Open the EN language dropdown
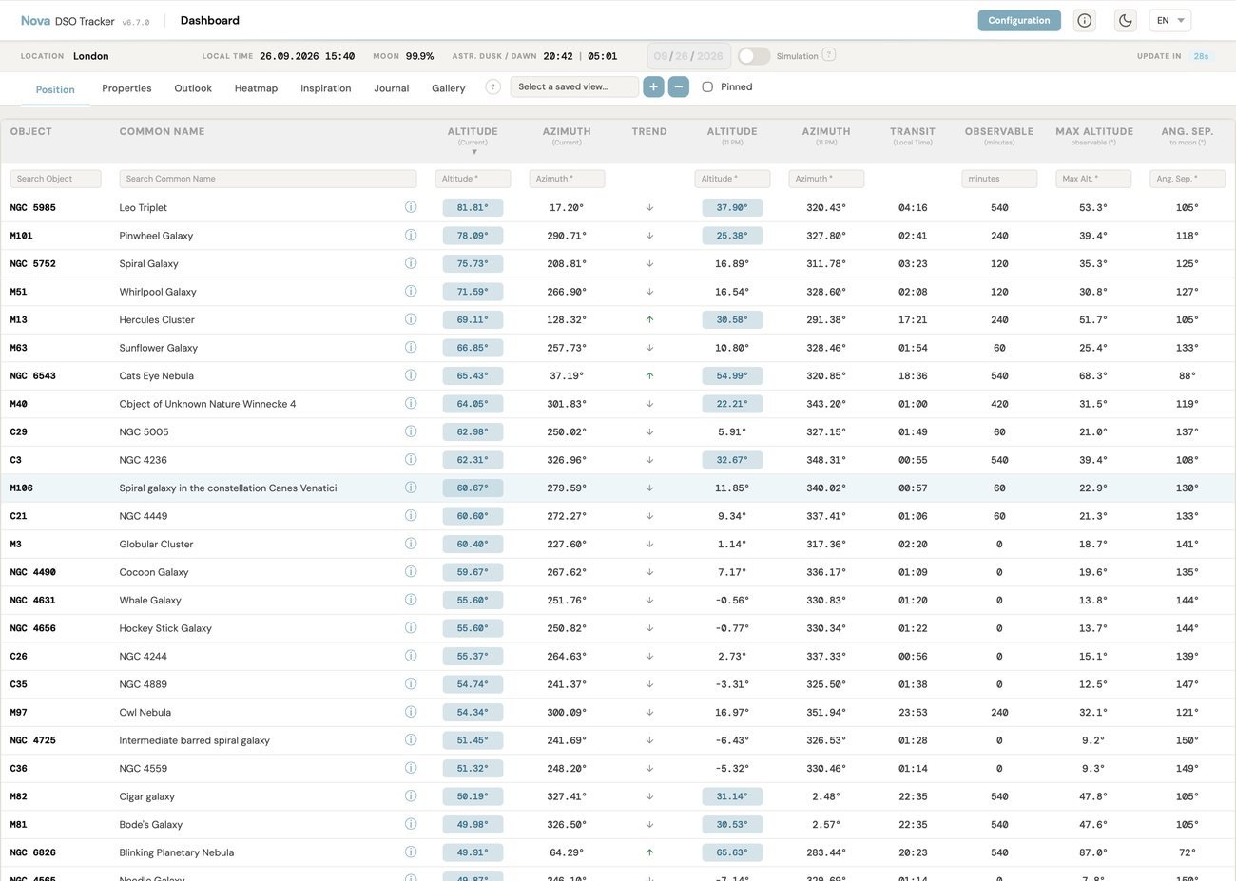 (1169, 20)
